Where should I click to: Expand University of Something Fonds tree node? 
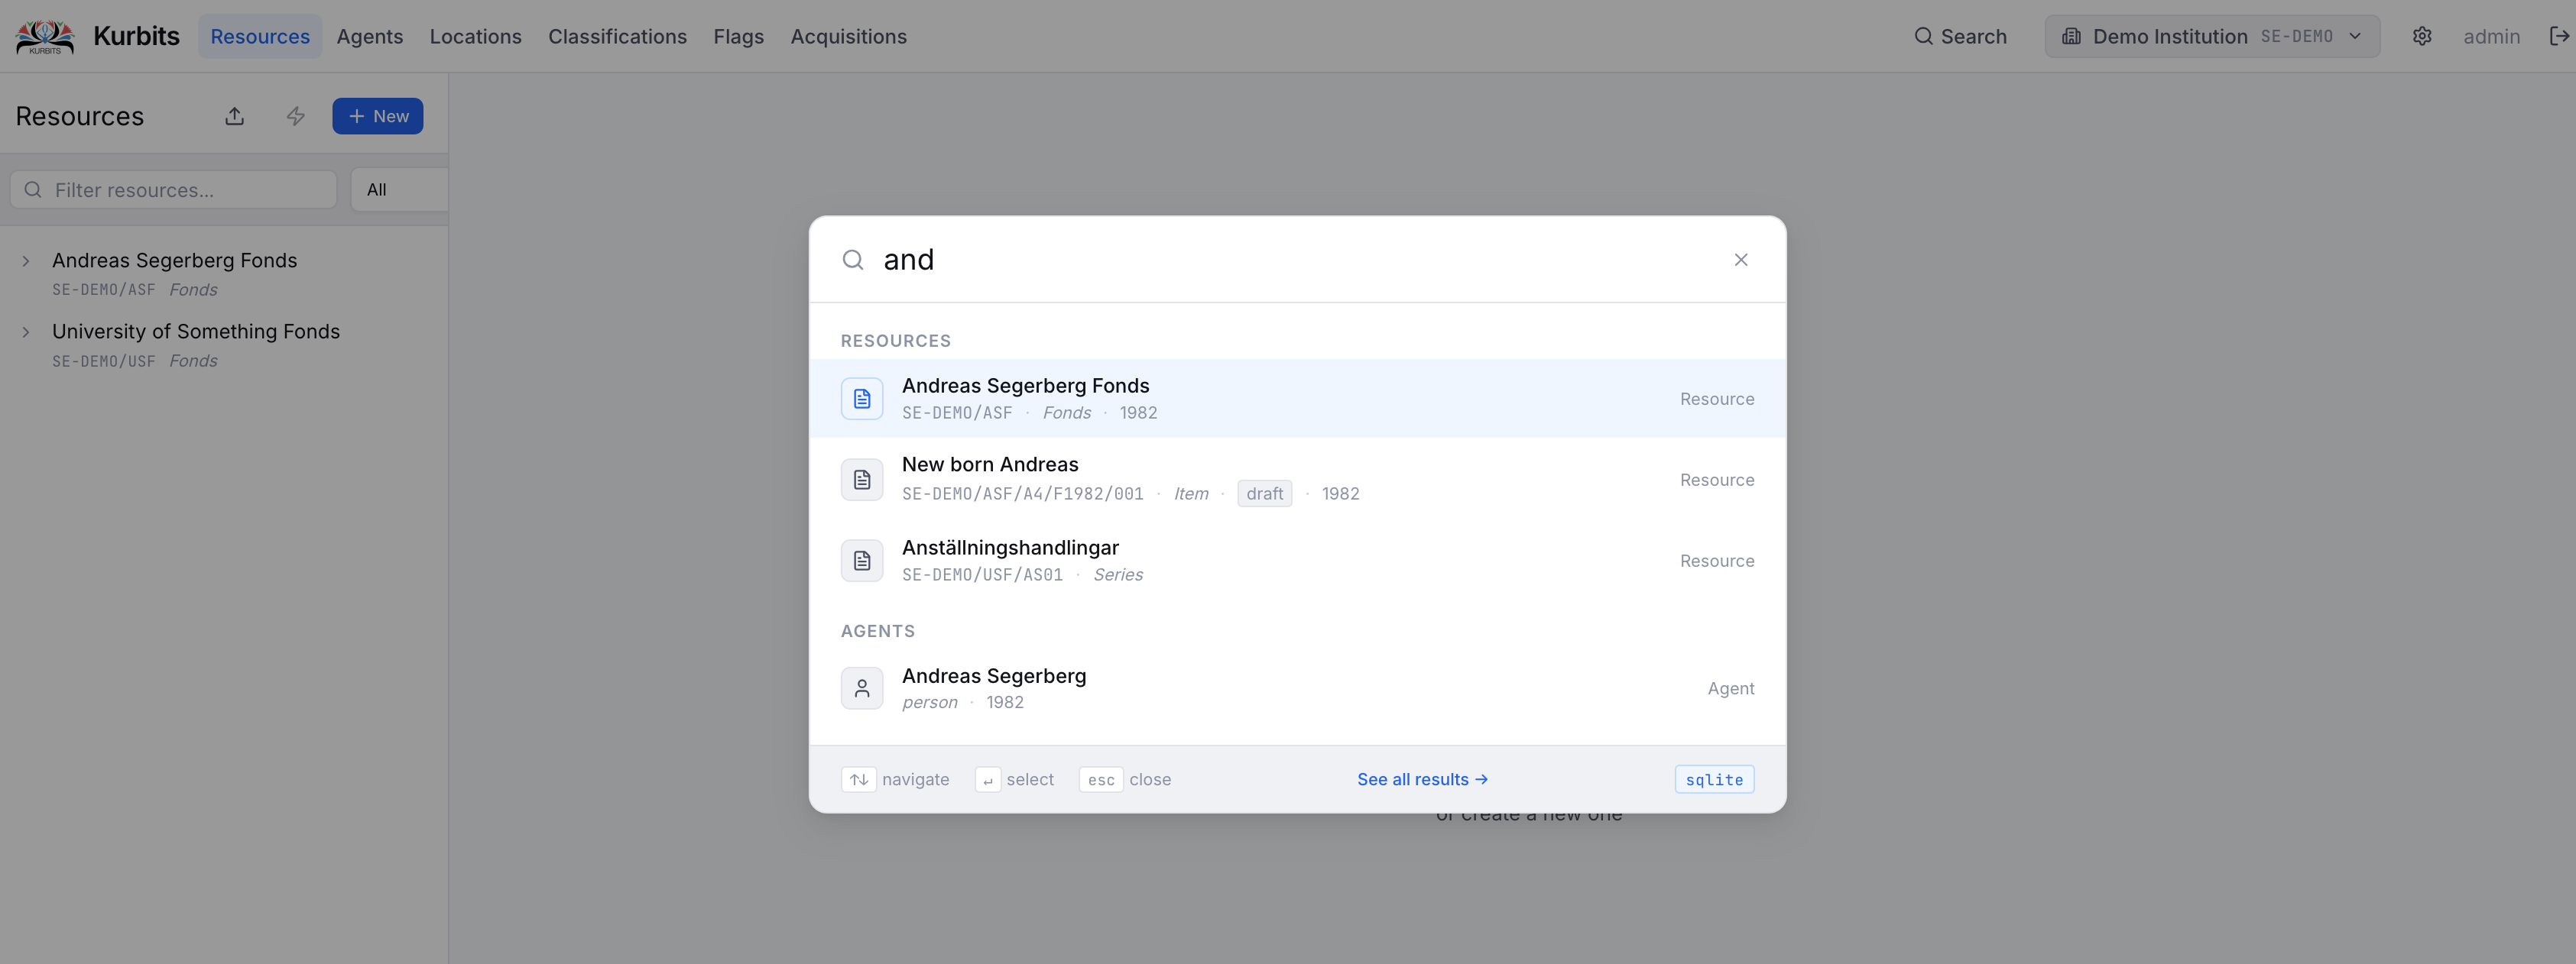click(26, 332)
